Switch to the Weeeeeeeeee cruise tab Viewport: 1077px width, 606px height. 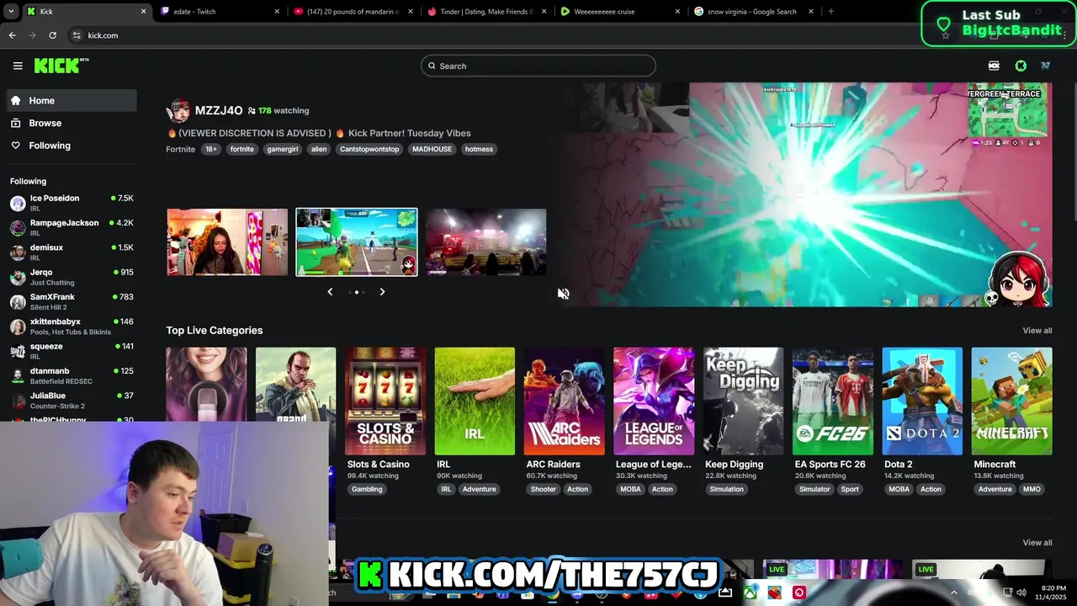click(x=620, y=12)
